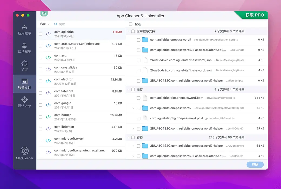
Task: Expand the 57 KB onepassword7-helper cache folder
Action: pyautogui.click(x=133, y=129)
